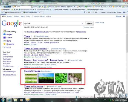Screen dimensions: 128x102
Task: Click the plus icon beside Show more results
Action: click(x=25, y=67)
